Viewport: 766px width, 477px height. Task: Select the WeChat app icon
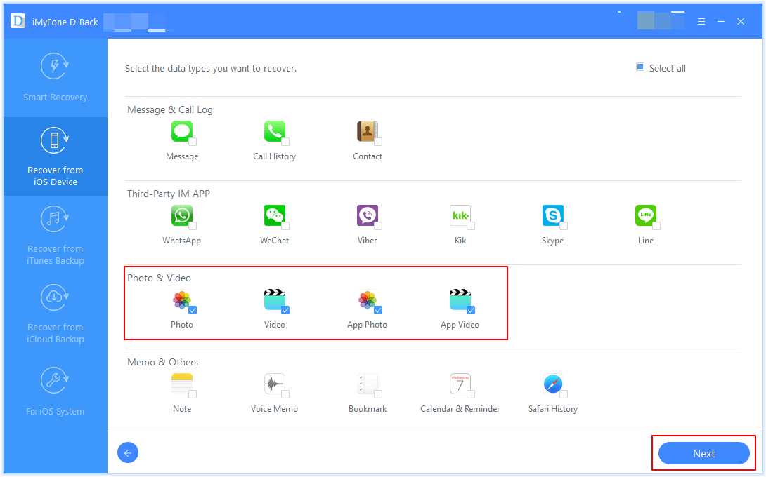[x=274, y=215]
